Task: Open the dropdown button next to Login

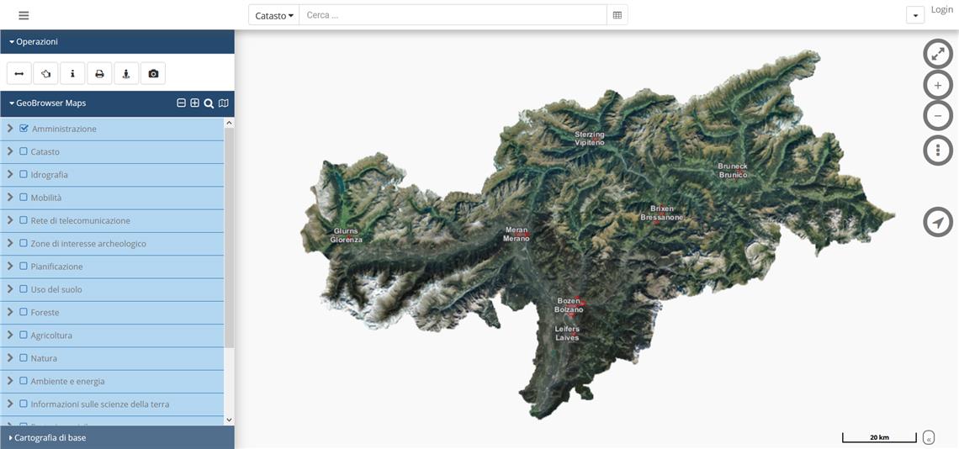Action: (x=915, y=15)
